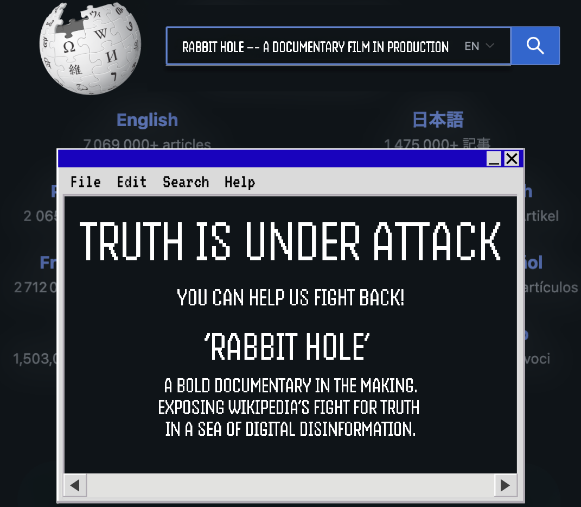
Task: Click the 'RABBIT HOLE' title text
Action: pyautogui.click(x=287, y=347)
